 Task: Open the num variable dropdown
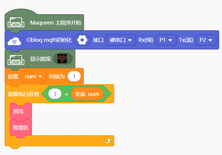click(34, 76)
